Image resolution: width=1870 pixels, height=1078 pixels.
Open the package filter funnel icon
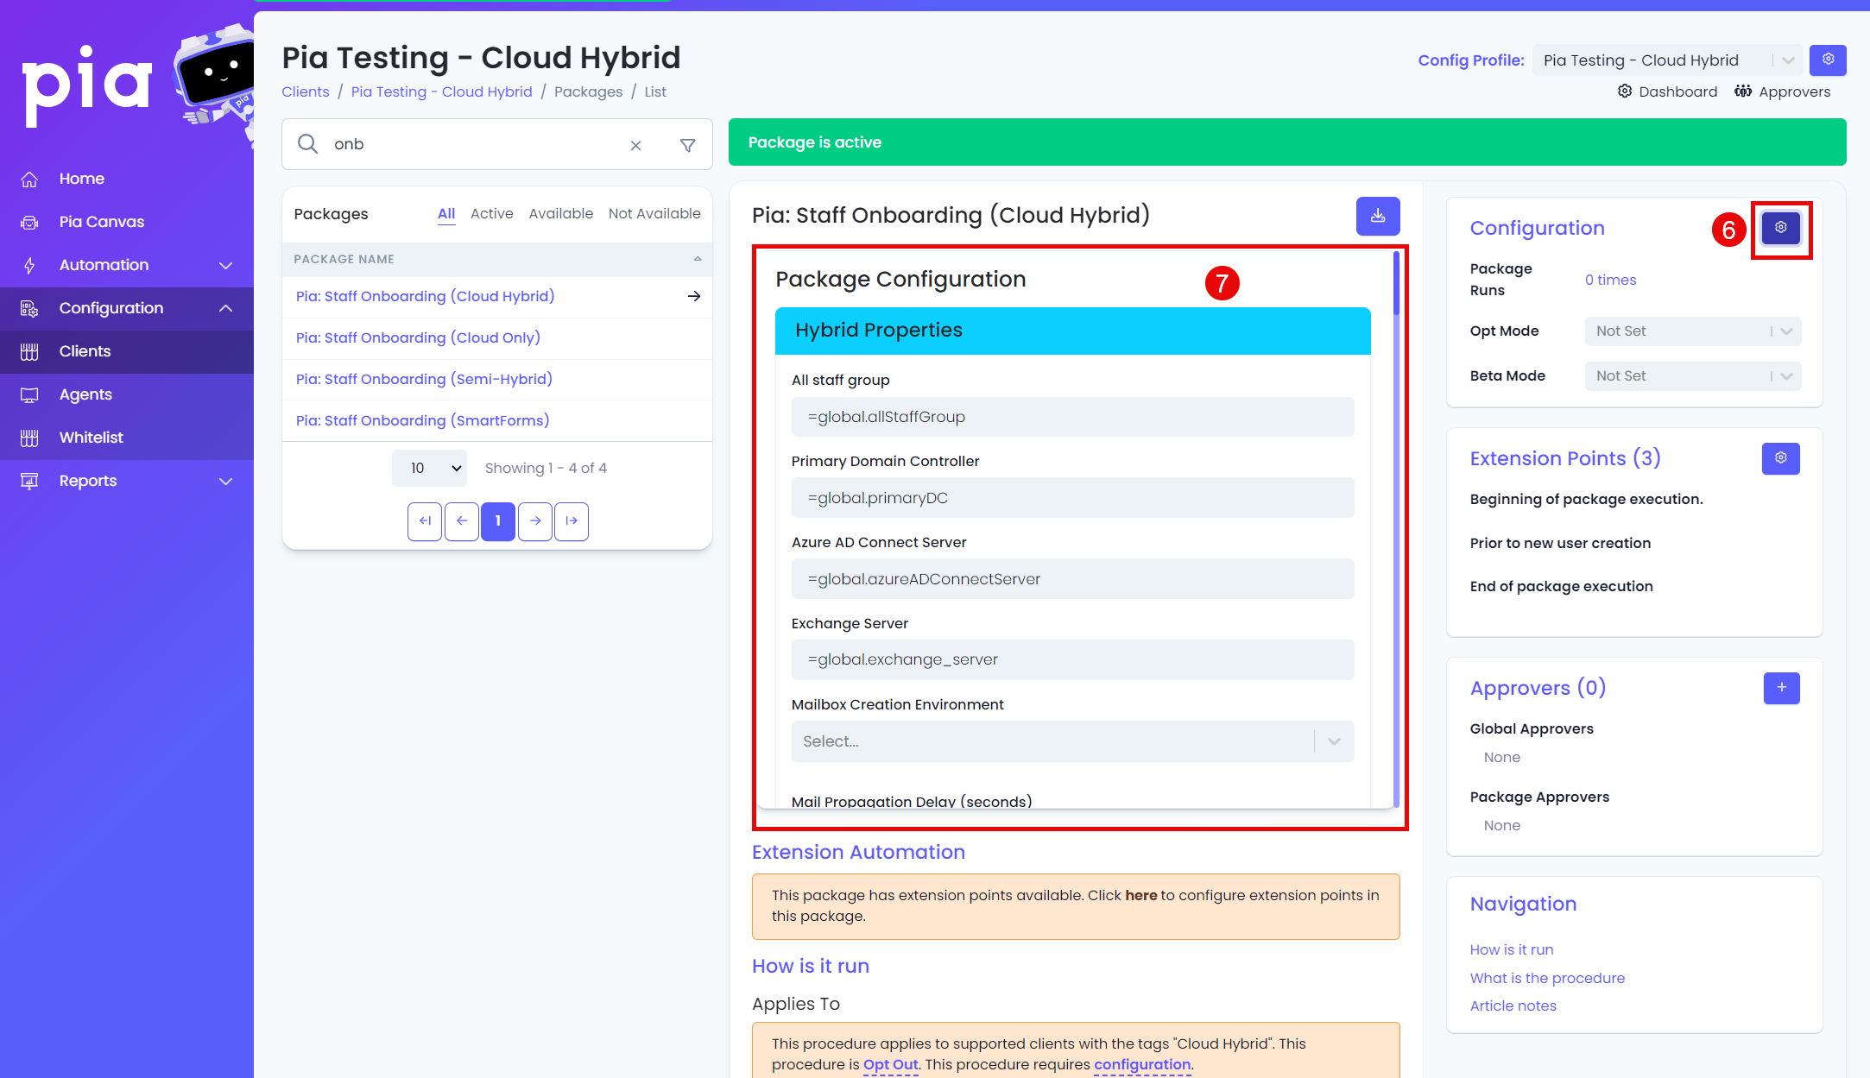[688, 145]
